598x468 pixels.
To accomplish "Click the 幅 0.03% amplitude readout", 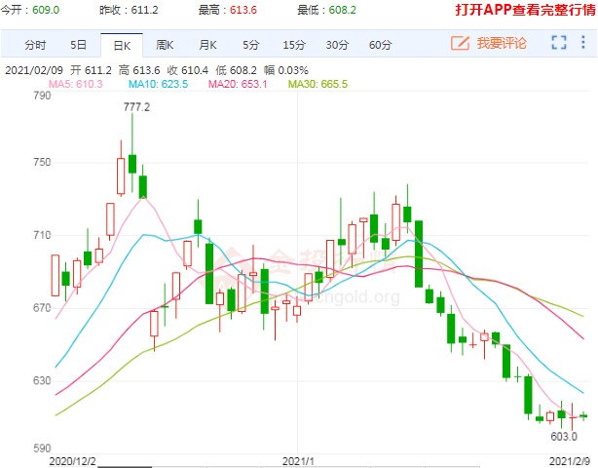I will pos(286,70).
